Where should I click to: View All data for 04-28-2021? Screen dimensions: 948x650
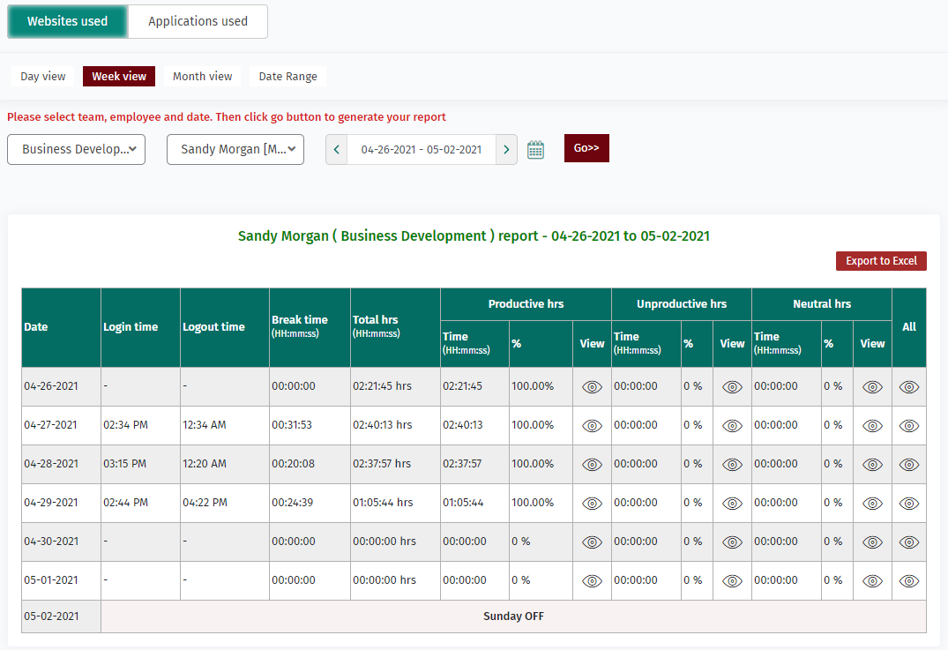click(909, 464)
